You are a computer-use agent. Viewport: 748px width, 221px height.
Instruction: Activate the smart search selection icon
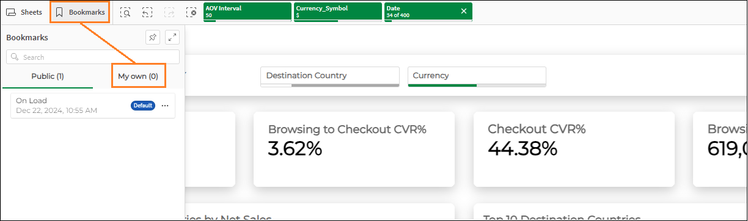[x=125, y=12]
